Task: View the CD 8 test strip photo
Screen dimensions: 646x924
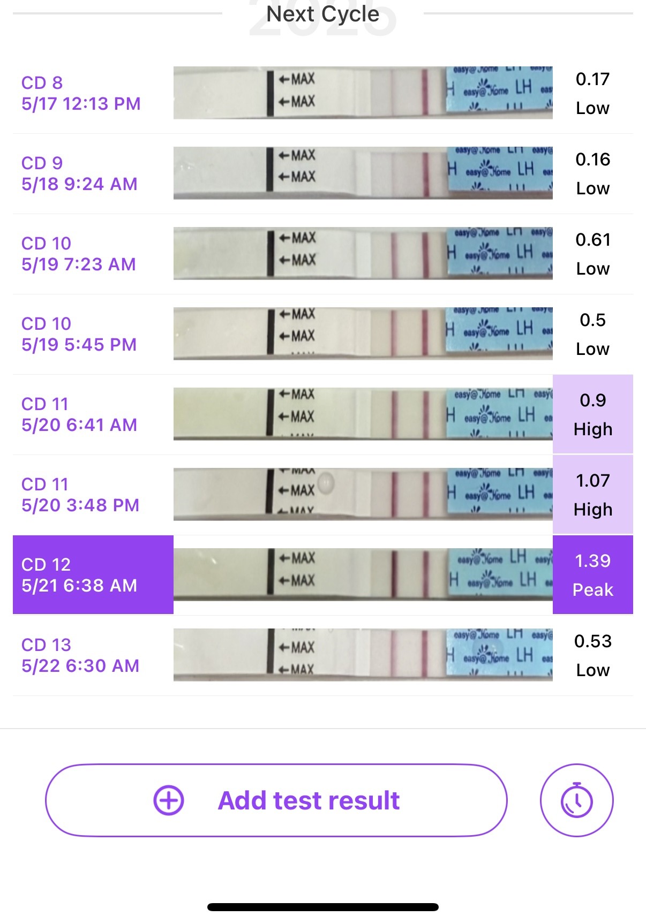Action: pos(363,93)
